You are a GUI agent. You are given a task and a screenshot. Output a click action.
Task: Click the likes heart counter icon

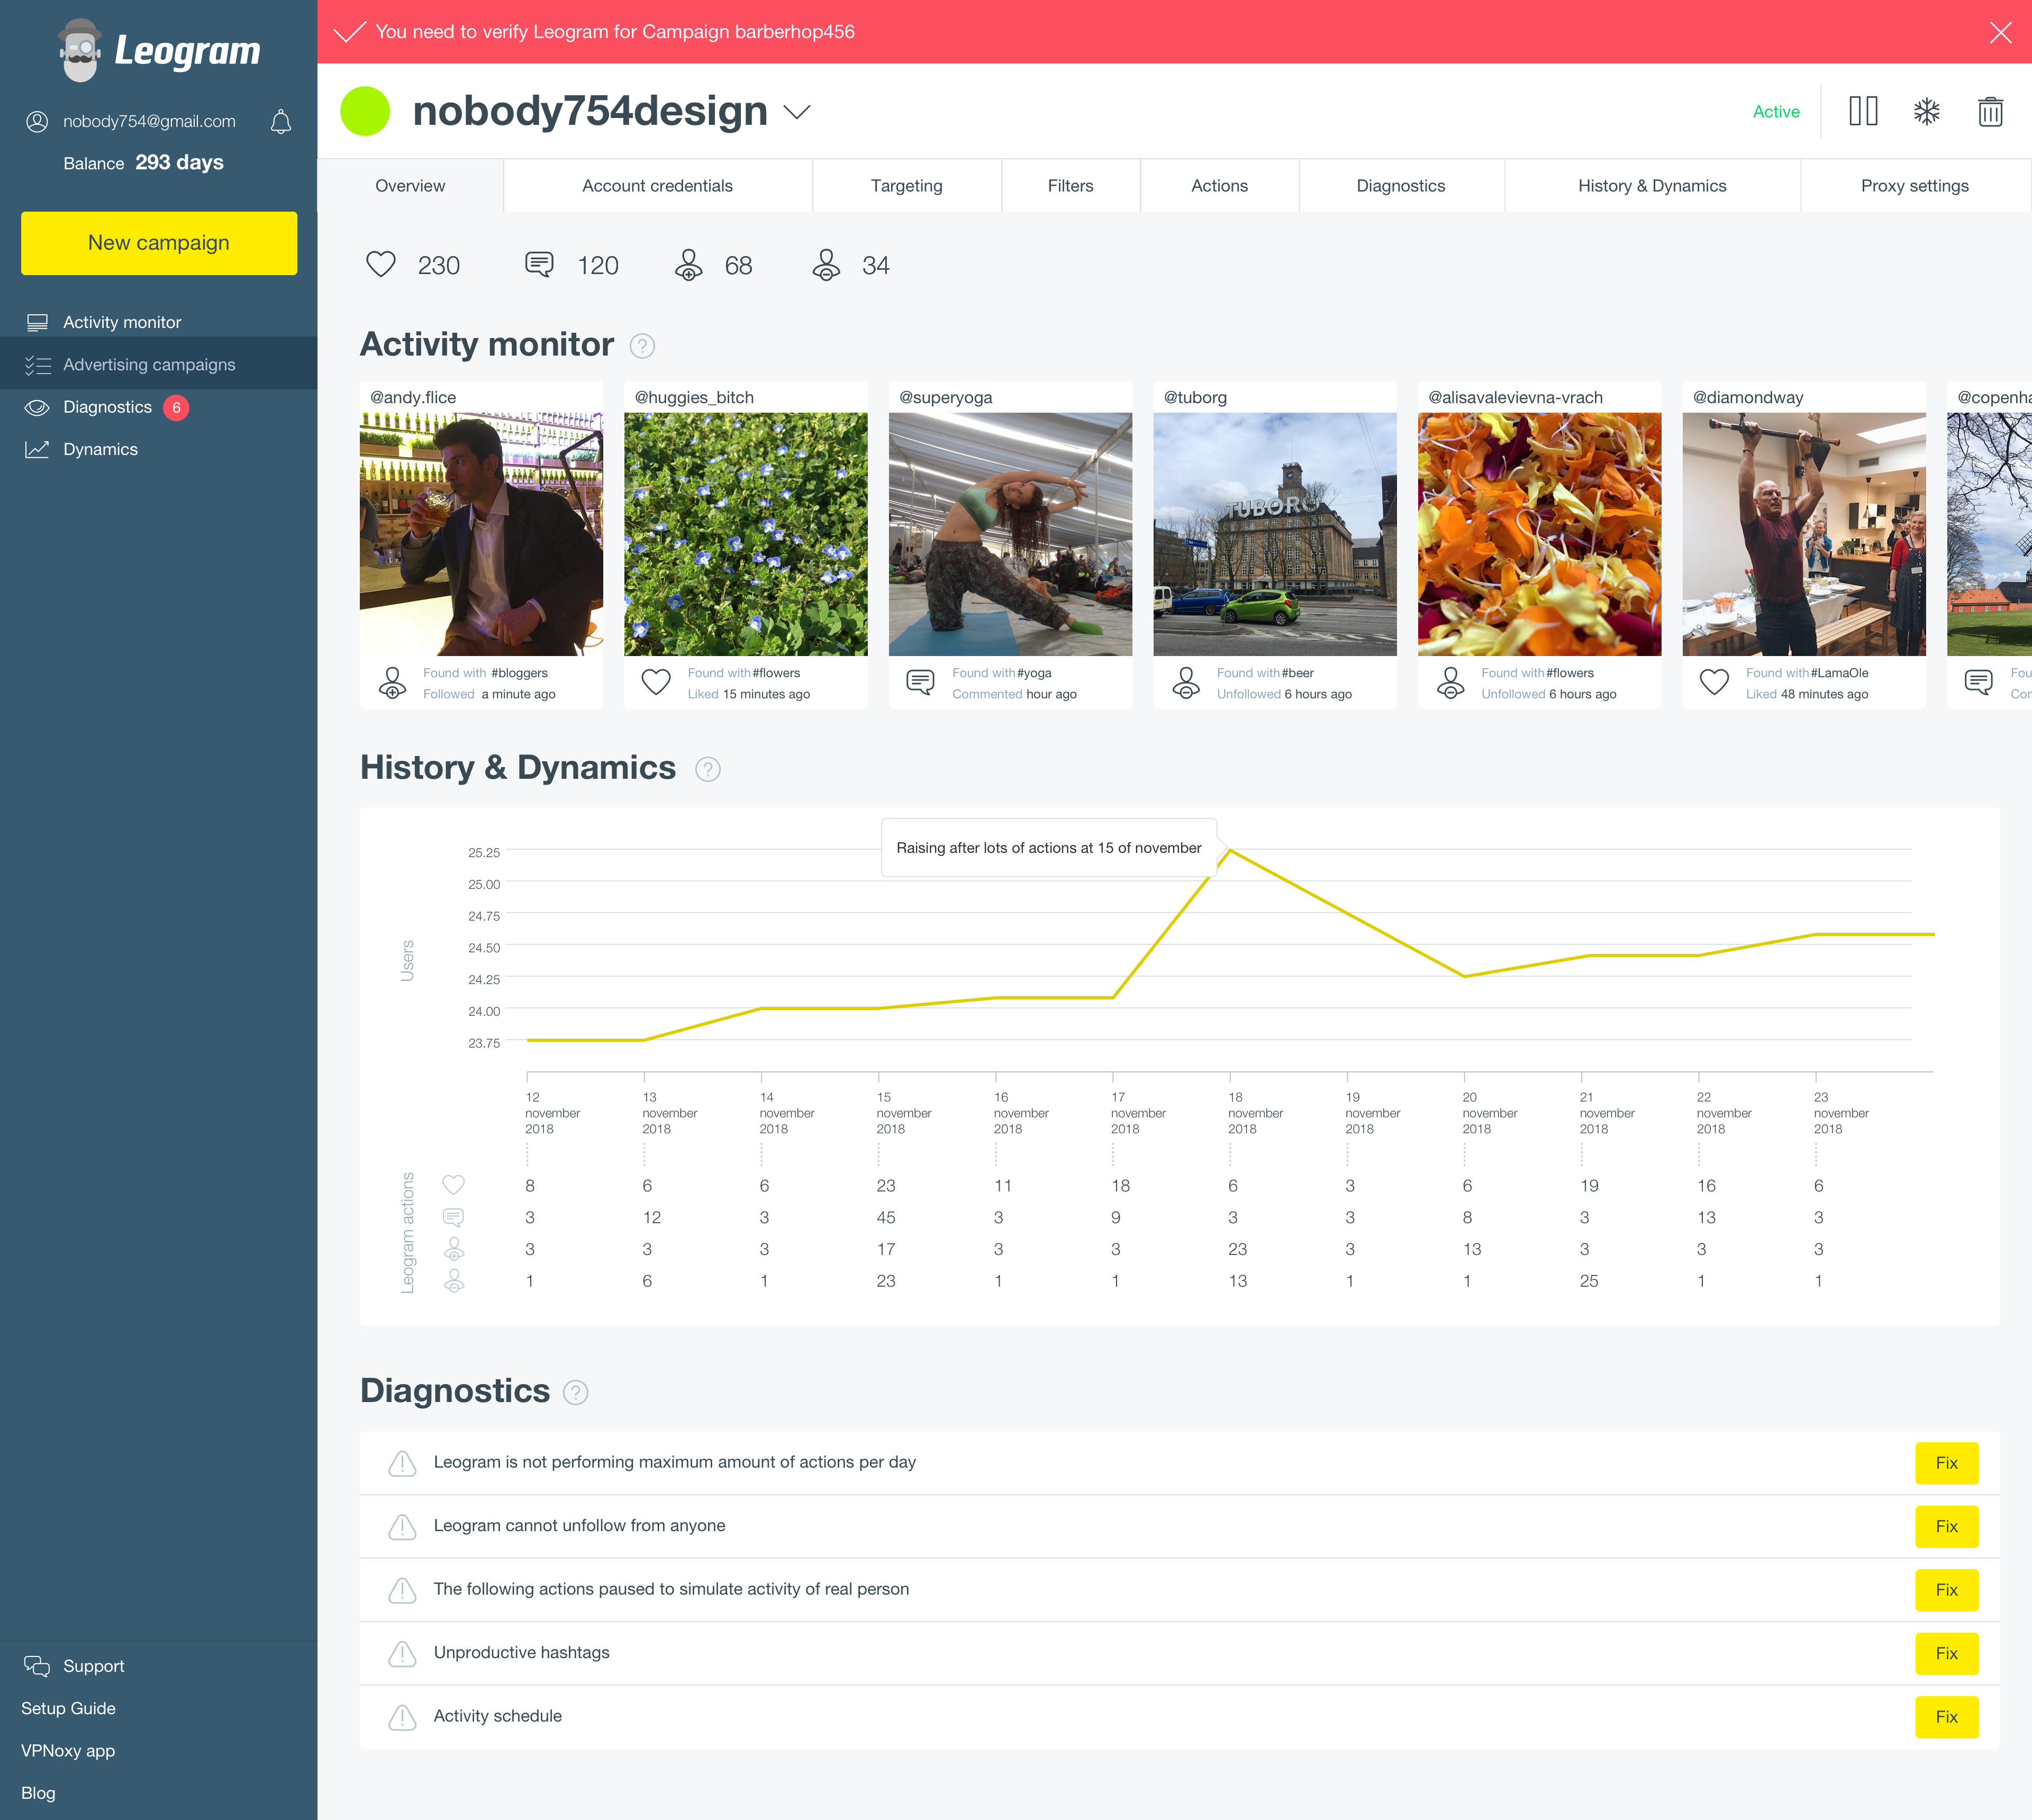click(x=381, y=265)
